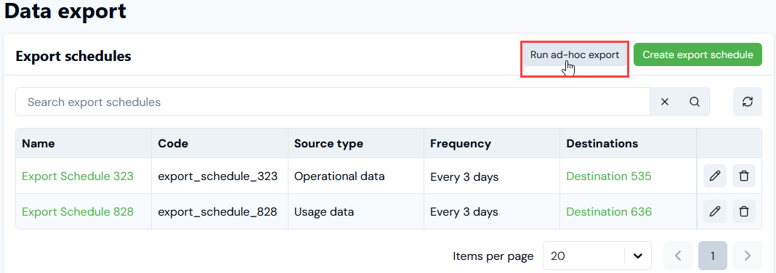The image size is (776, 273).
Task: Select page 1 in pagination
Action: pyautogui.click(x=713, y=256)
